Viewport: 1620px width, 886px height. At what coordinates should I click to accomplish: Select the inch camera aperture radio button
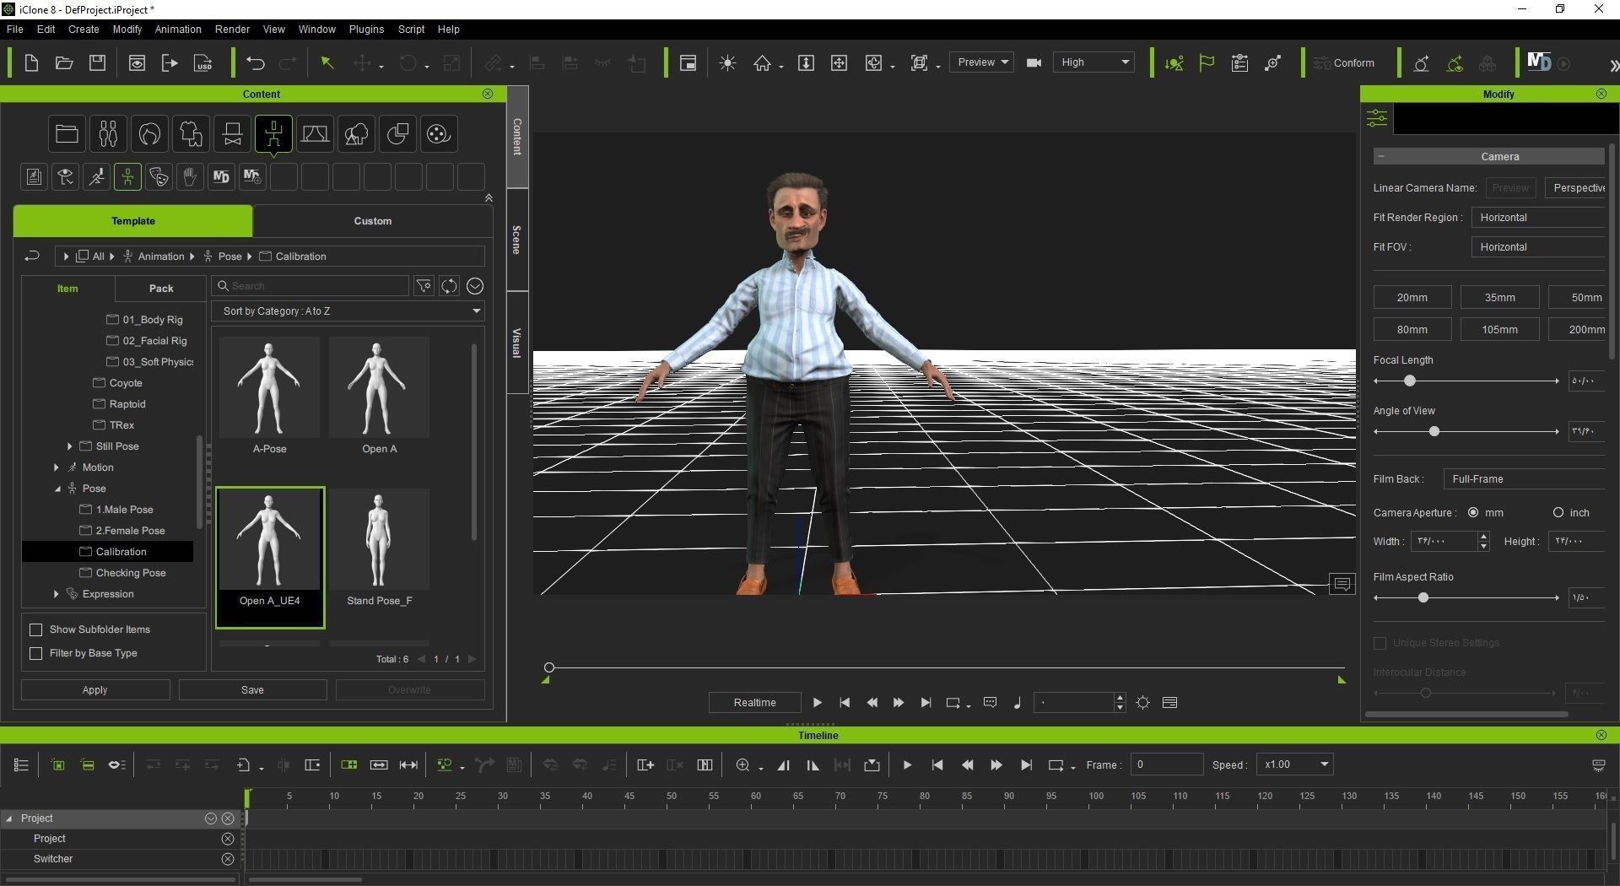[x=1558, y=512]
